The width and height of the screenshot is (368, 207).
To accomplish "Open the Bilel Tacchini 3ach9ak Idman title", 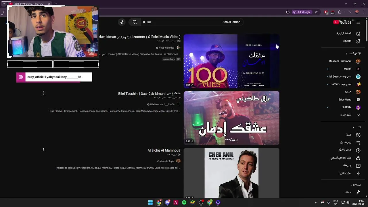I will click(149, 94).
